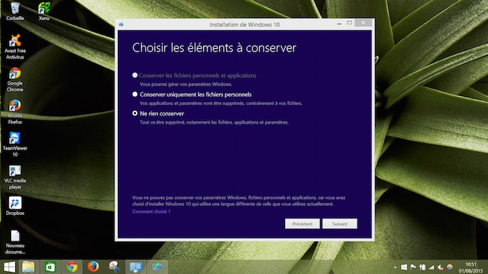Click the 'Choisir les éléments à conserver' heading

pyautogui.click(x=214, y=48)
